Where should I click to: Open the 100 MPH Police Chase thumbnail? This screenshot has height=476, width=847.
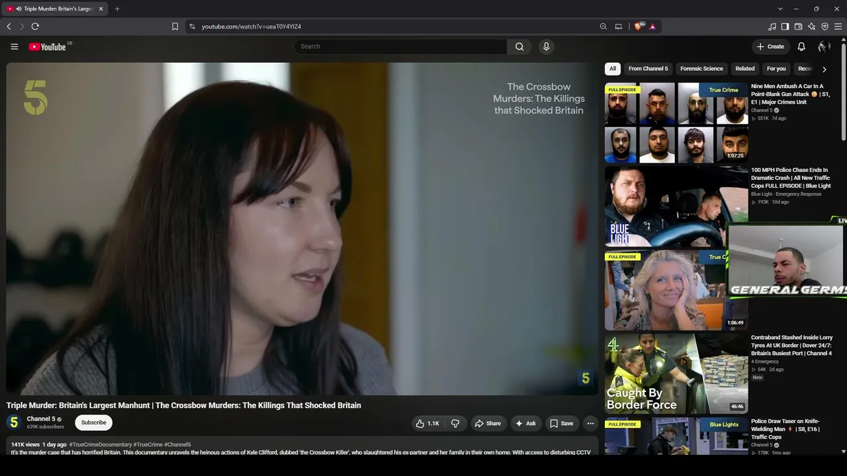(x=676, y=206)
